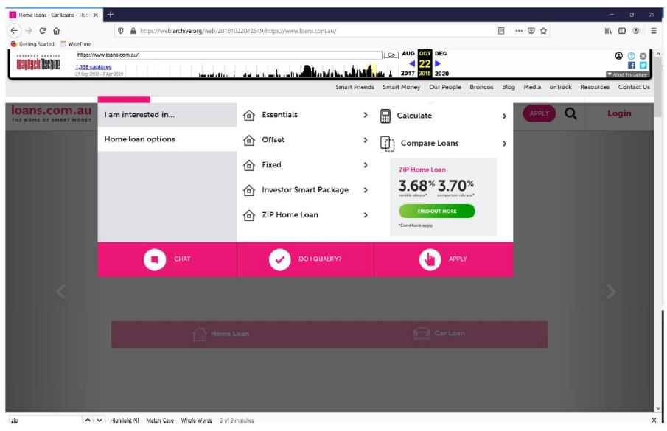667x431 pixels.
Task: Open Smart Money in top navigation
Action: 401,87
